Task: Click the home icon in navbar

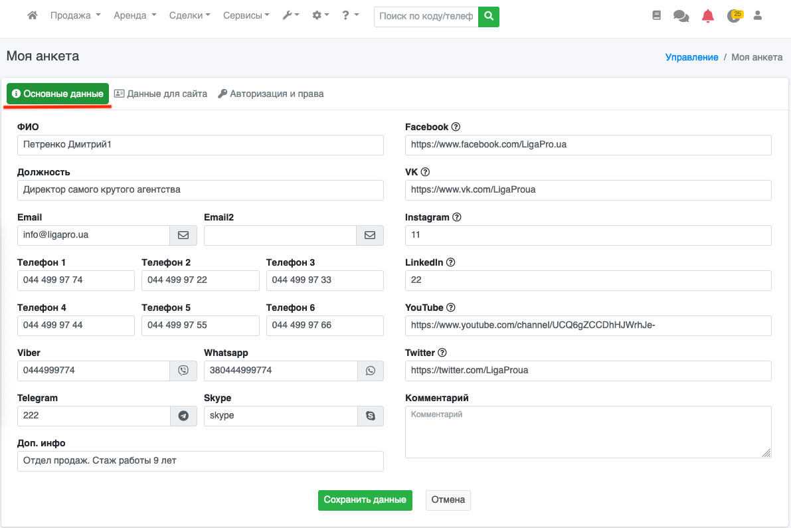Action: (32, 15)
